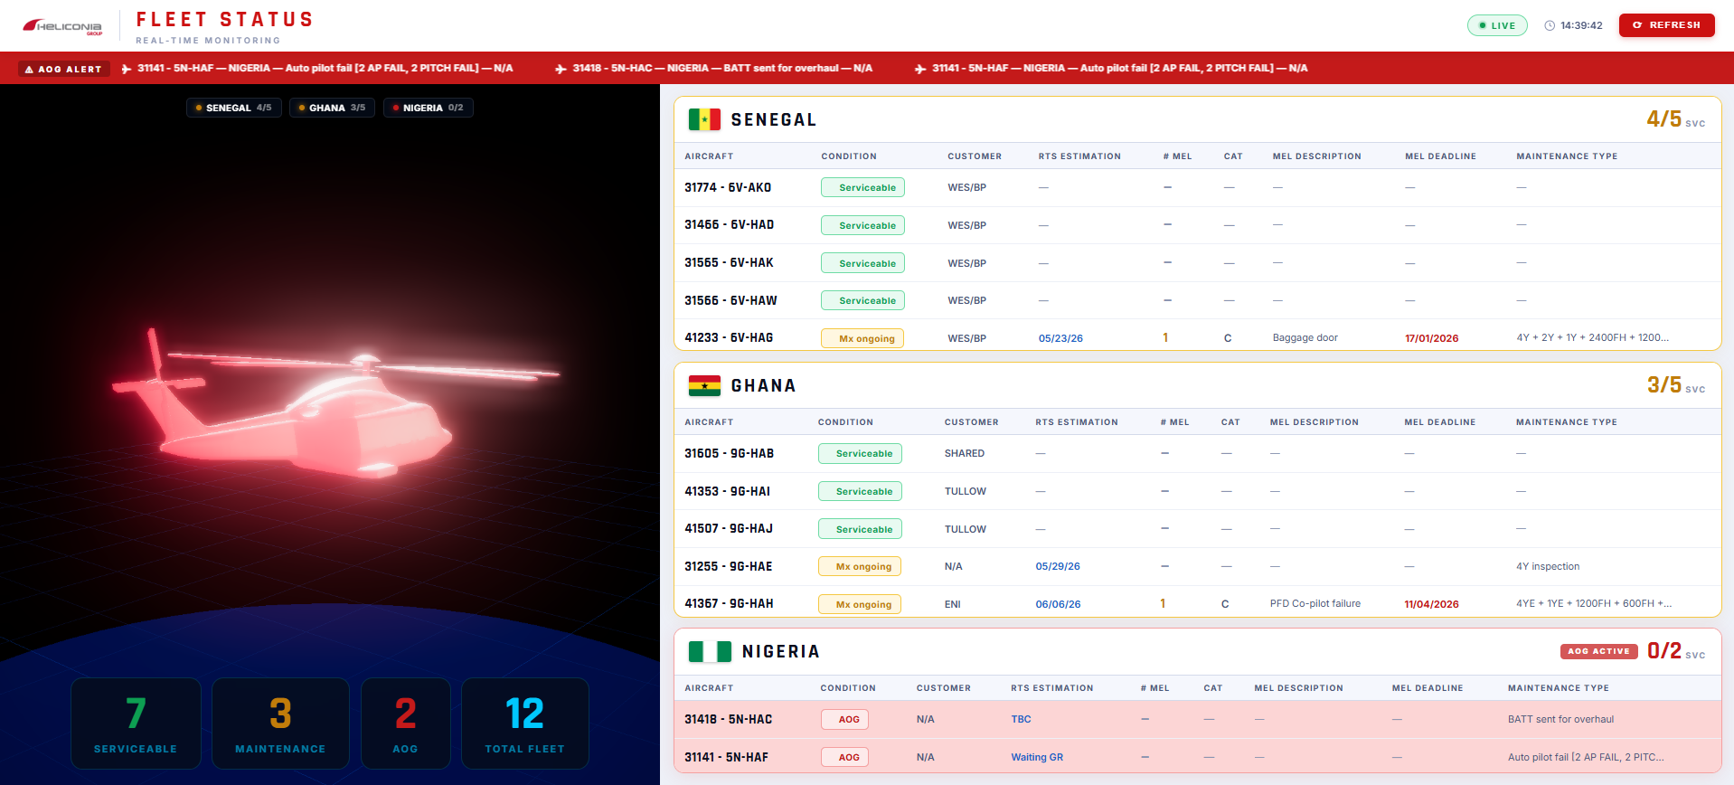Screen dimensions: 1734x785
Task: Click BATT sent for overhaul text
Action: coord(1560,719)
